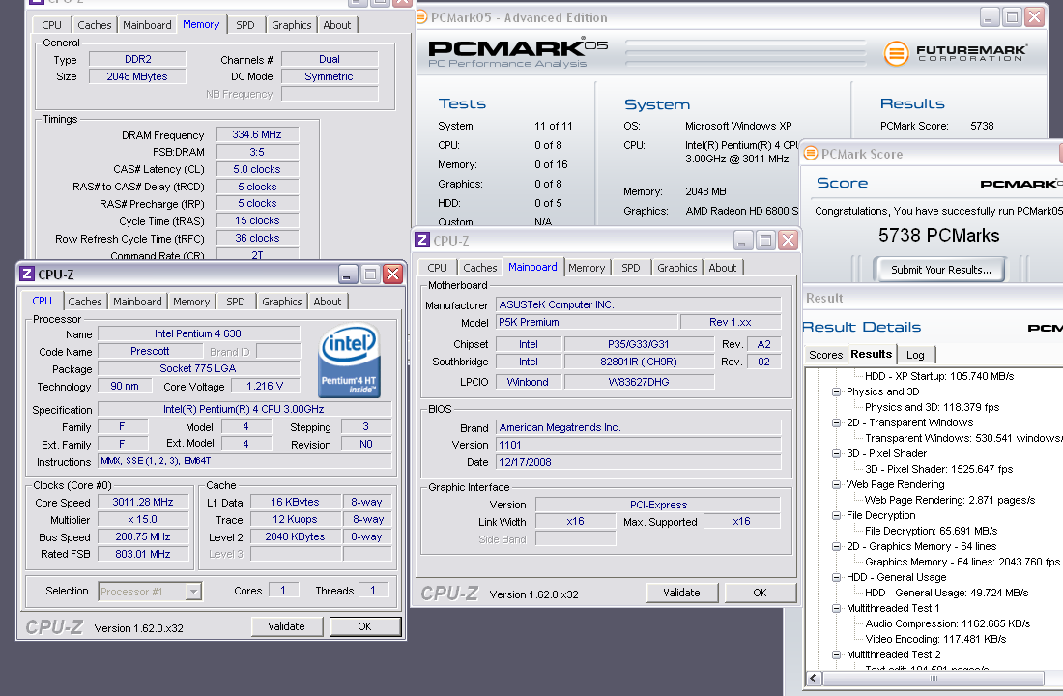The height and width of the screenshot is (696, 1063).
Task: Select Caches tab in Mainboard CPU-Z window
Action: pos(480,267)
